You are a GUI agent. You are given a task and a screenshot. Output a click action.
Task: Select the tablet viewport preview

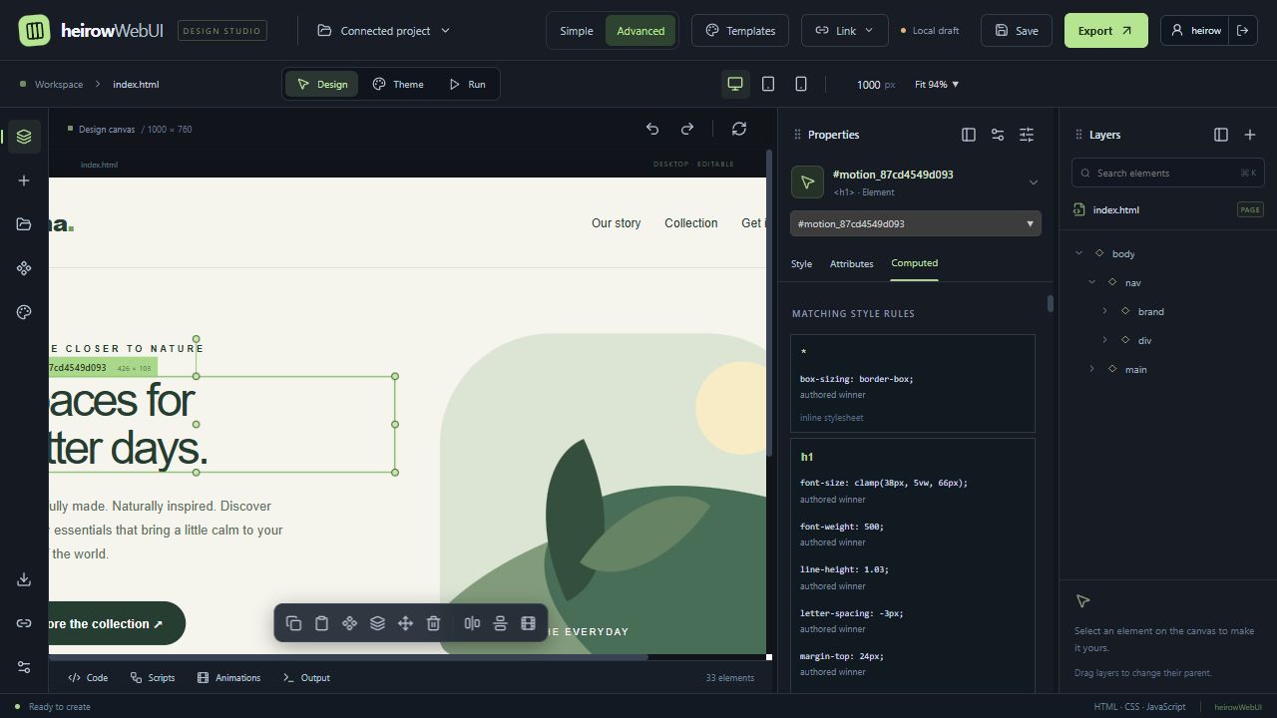point(768,85)
